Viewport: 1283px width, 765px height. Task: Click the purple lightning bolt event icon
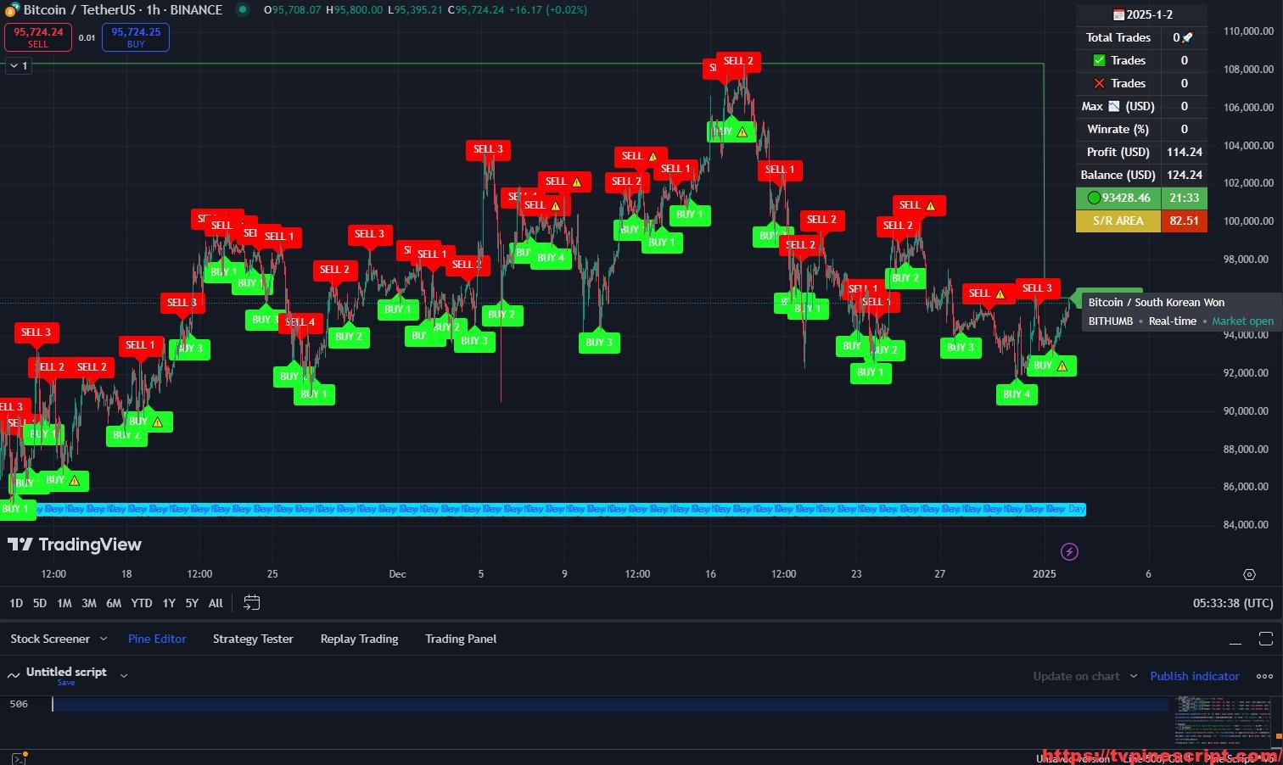pos(1069,552)
